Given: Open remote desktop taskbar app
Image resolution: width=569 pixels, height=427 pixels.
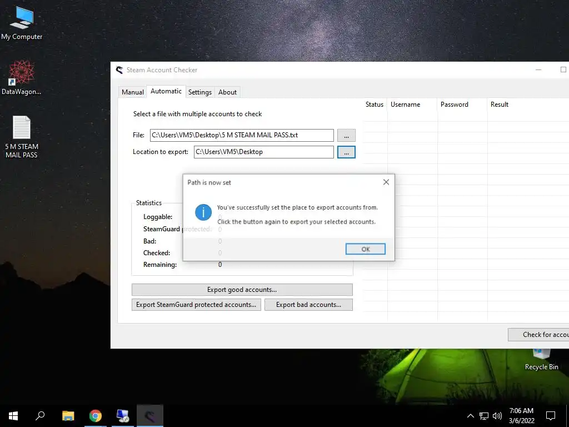Looking at the screenshot, I should (123, 416).
